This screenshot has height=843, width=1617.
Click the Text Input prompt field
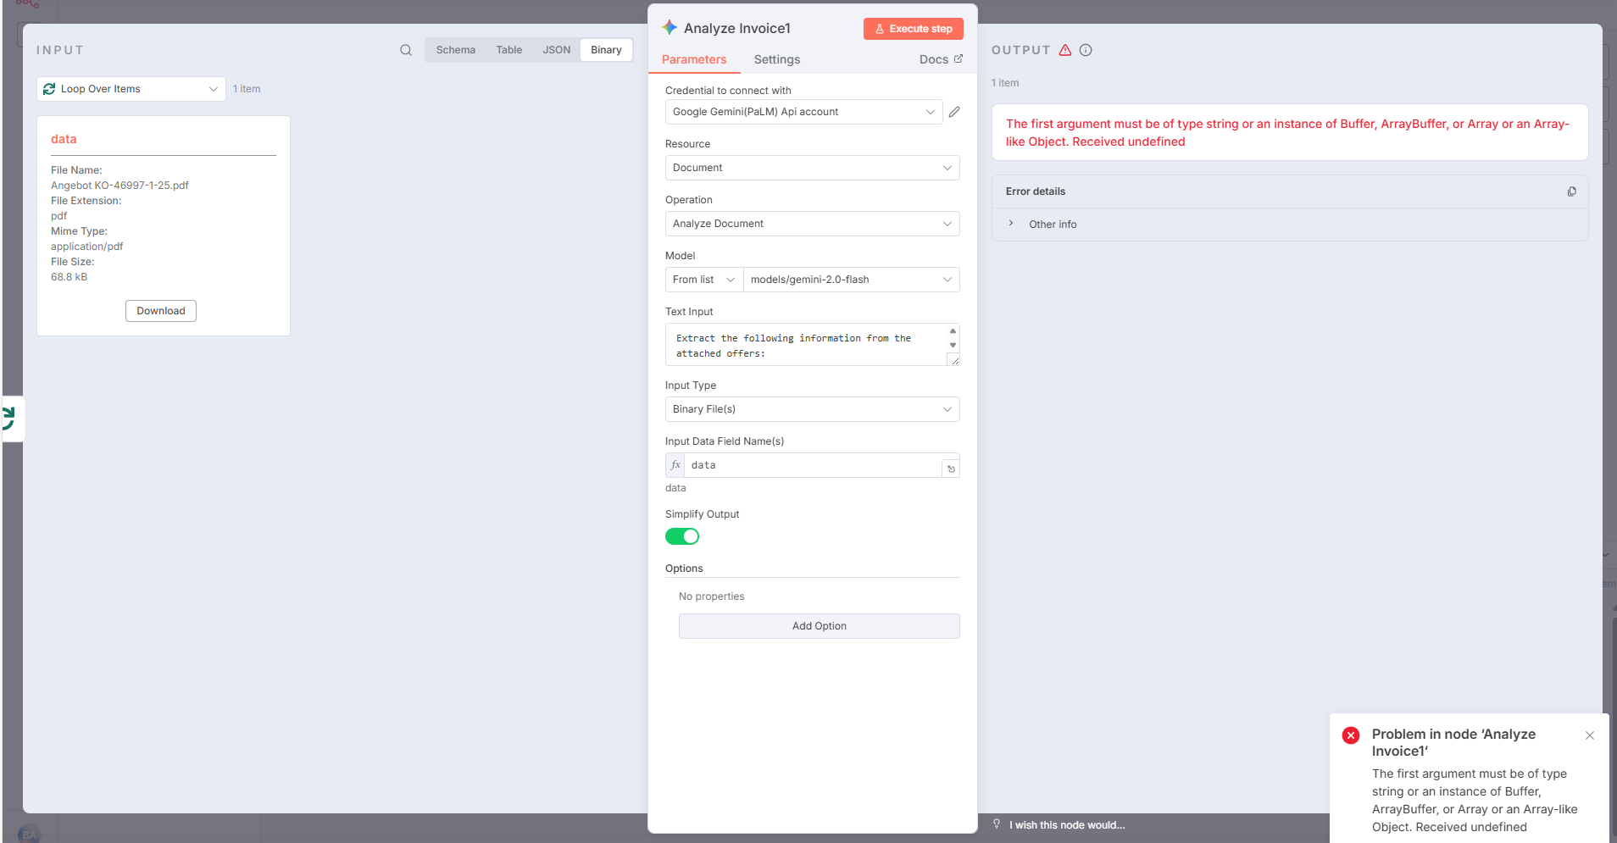click(x=805, y=345)
